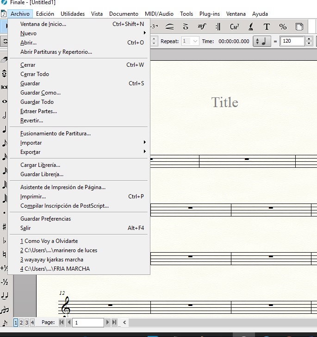Select the Expression mf tool
Viewport: 317px width, 337px height.
(x=202, y=26)
